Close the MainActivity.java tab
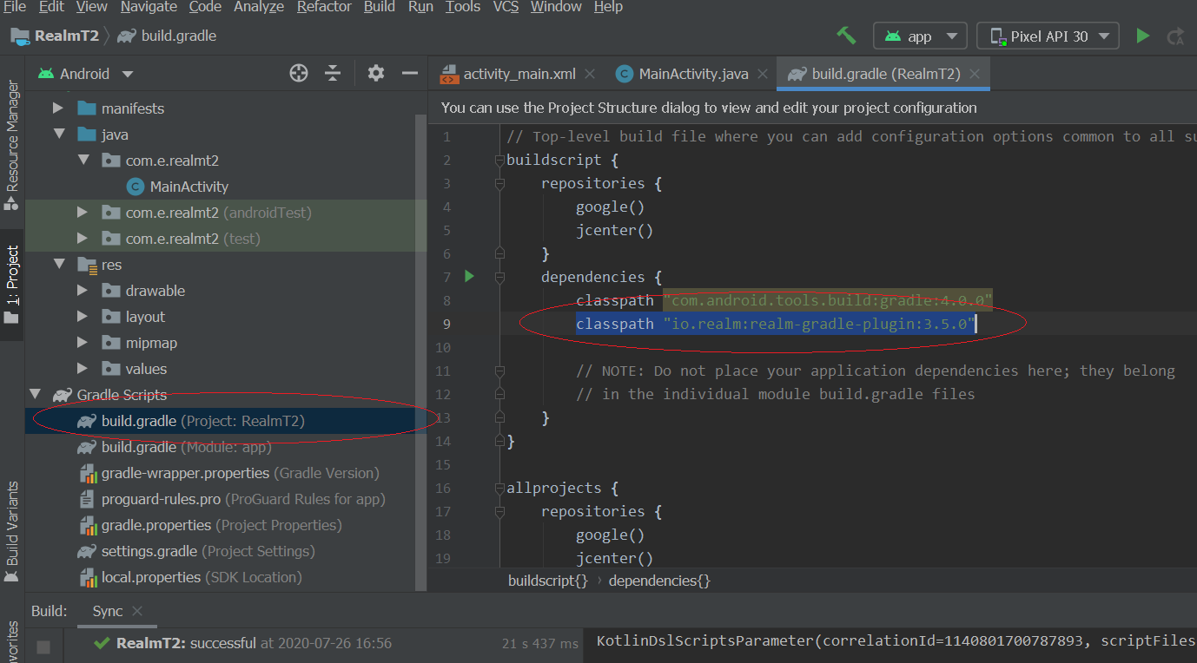This screenshot has height=663, width=1197. (x=763, y=74)
